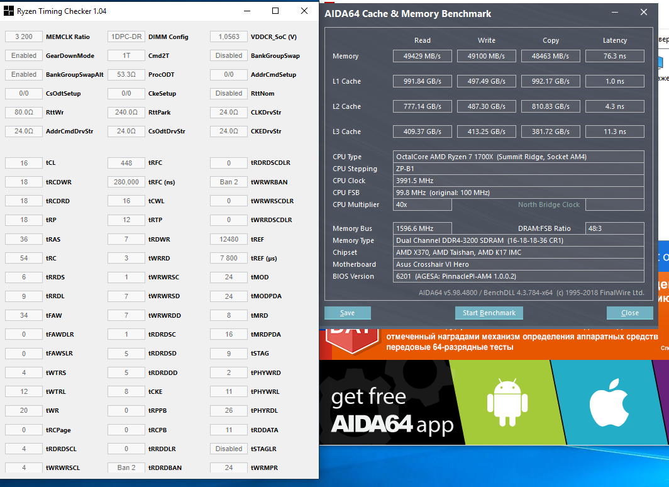
Task: Click Memory Latency value 76.3 ns
Action: pyautogui.click(x=615, y=56)
